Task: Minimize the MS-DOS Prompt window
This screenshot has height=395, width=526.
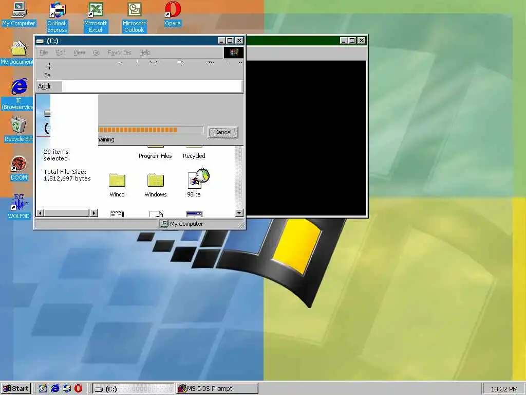Action: coord(344,41)
